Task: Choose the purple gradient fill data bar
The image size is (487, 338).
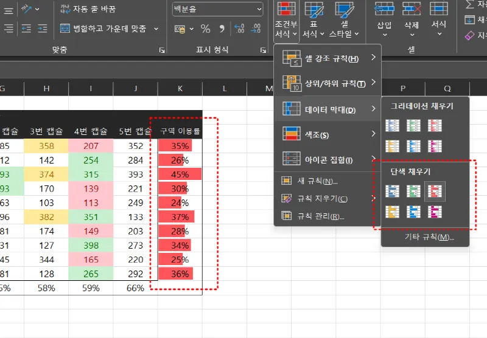Action: 435,146
